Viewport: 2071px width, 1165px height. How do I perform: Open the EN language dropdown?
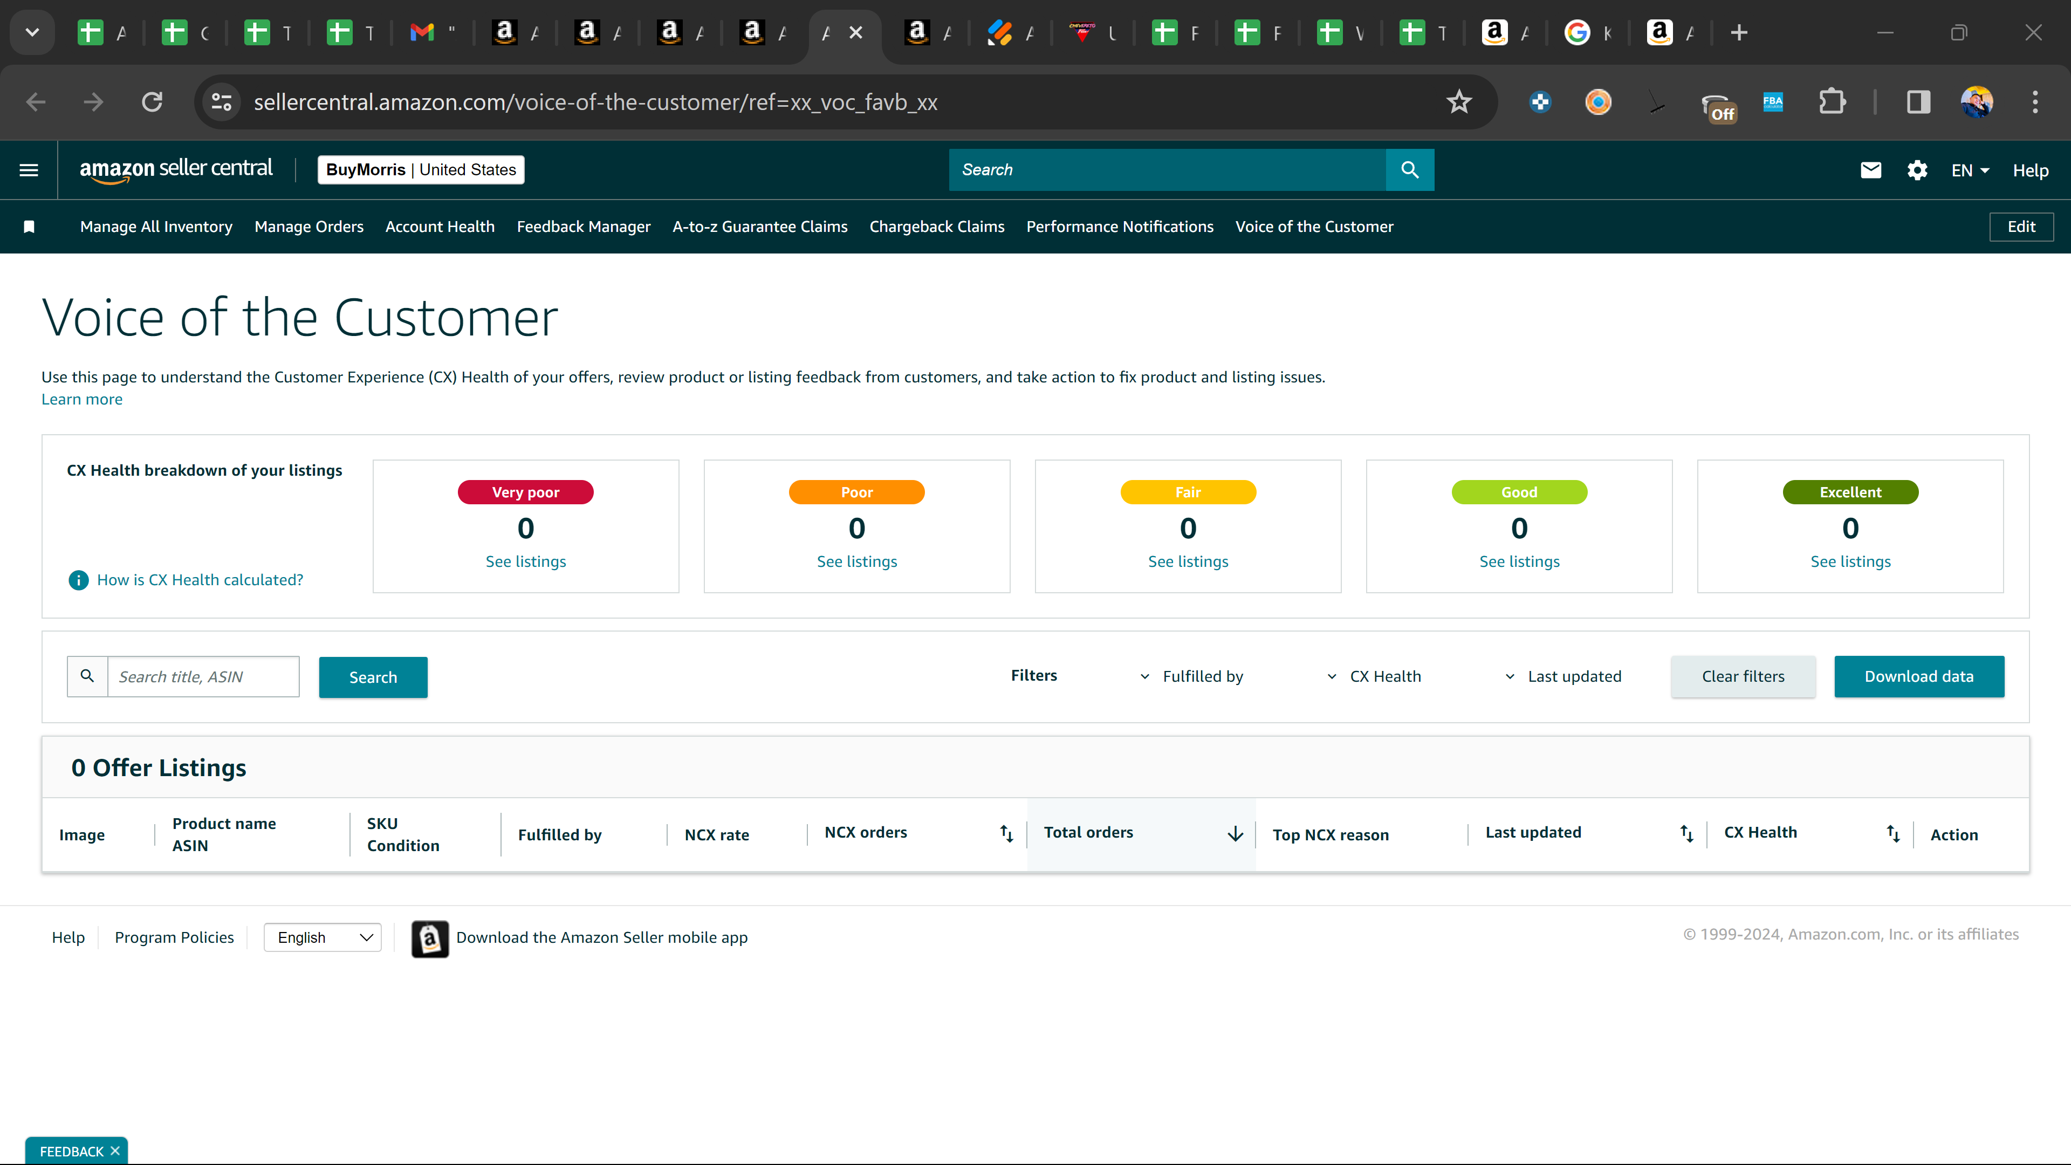coord(1971,170)
